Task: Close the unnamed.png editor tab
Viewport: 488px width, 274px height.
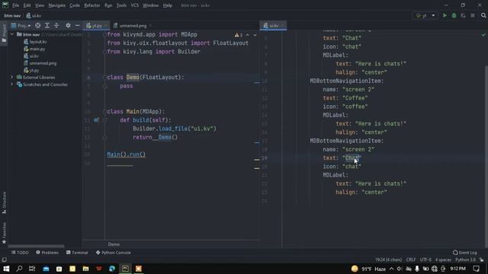Action: point(150,26)
